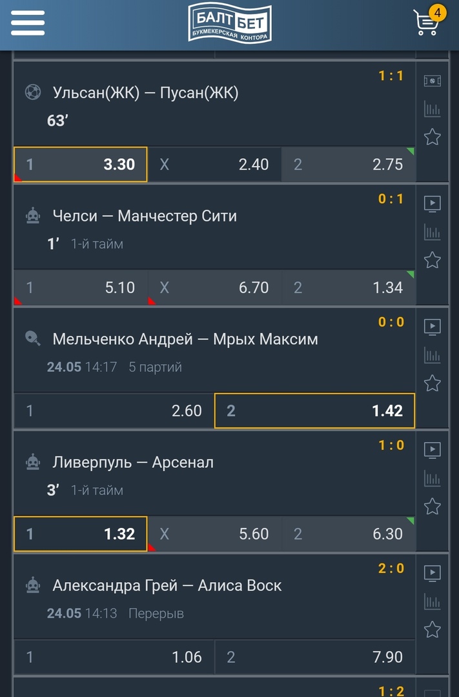Open the video stream for Ливерпуль — Арсенал
Screen dimensions: 459x697
pyautogui.click(x=433, y=449)
